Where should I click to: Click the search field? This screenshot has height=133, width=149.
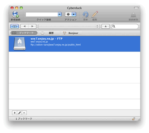click(x=125, y=26)
